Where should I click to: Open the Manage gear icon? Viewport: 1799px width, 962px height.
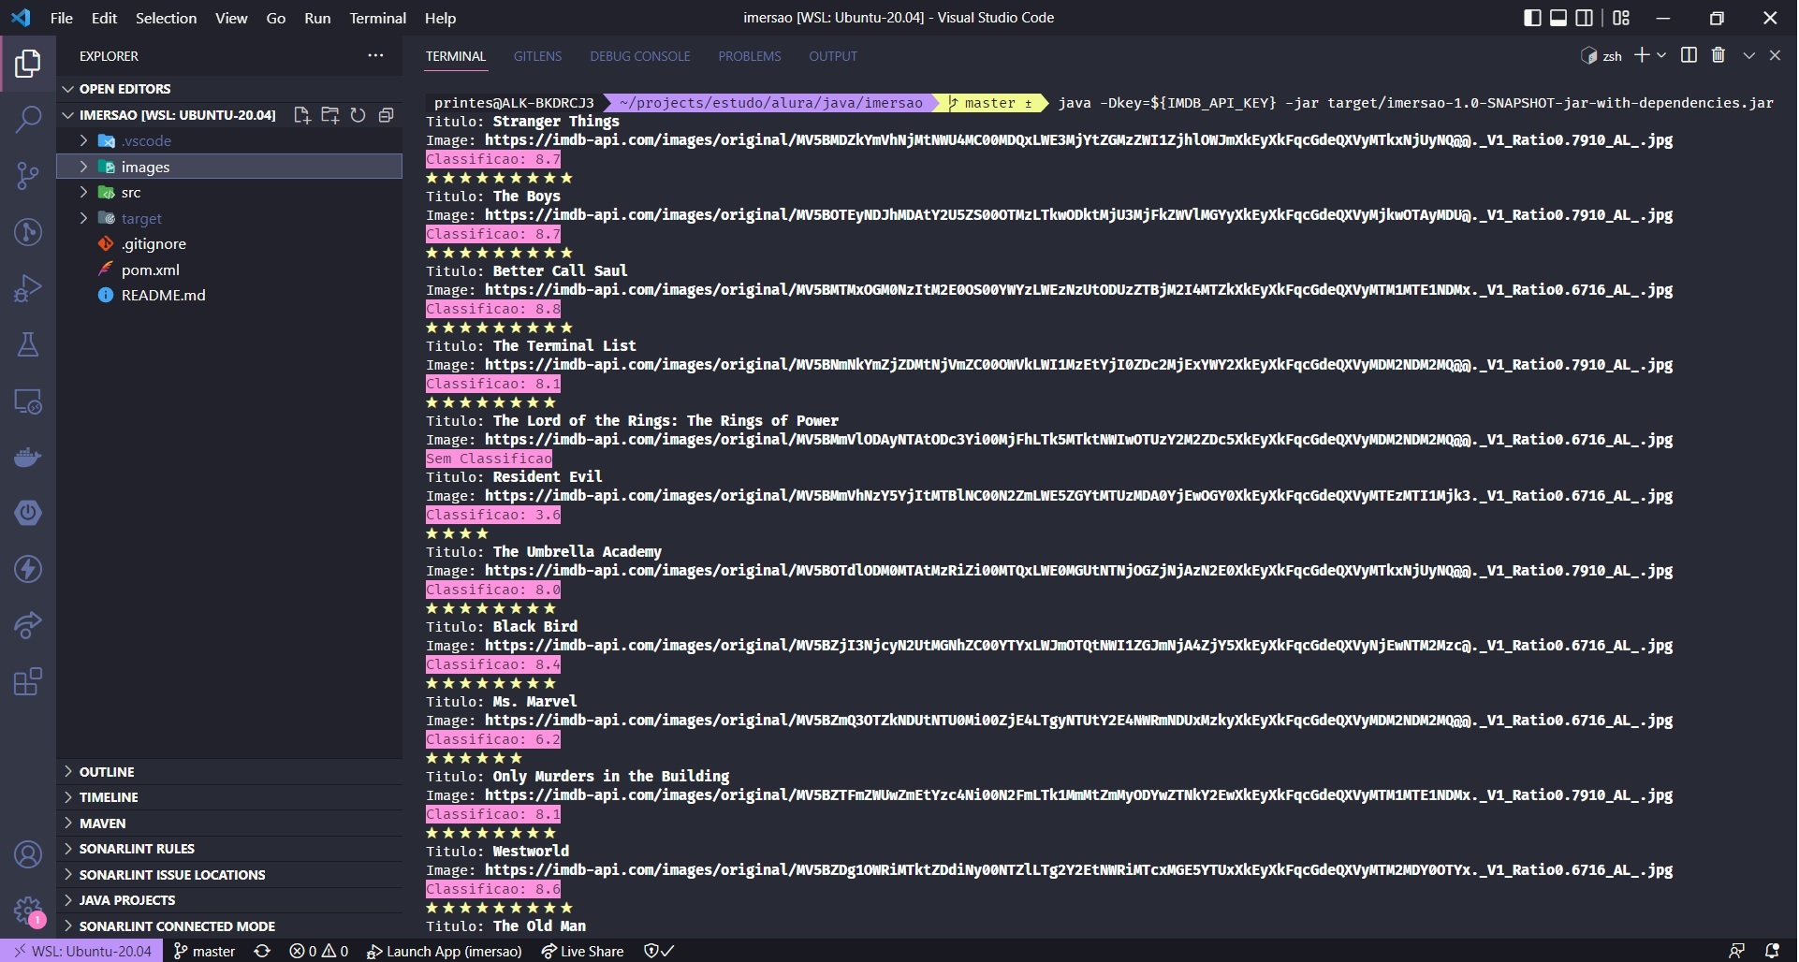click(x=28, y=910)
